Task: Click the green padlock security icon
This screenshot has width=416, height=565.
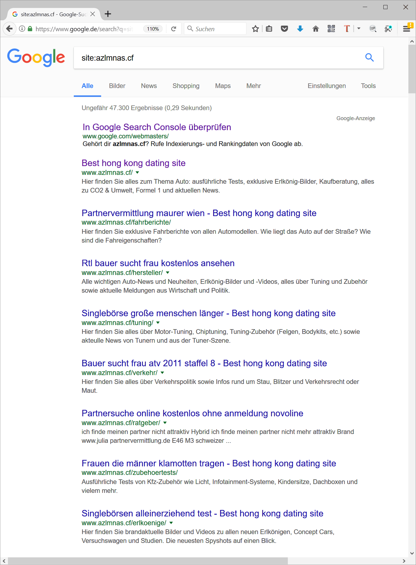Action: pyautogui.click(x=30, y=29)
